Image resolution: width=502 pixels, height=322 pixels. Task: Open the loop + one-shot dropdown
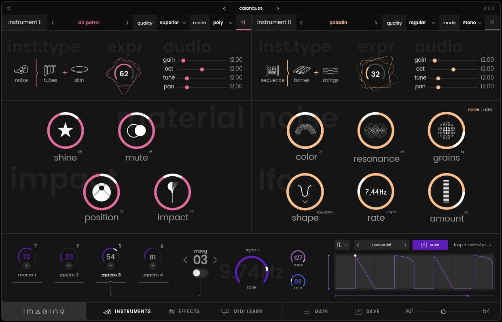click(x=472, y=245)
